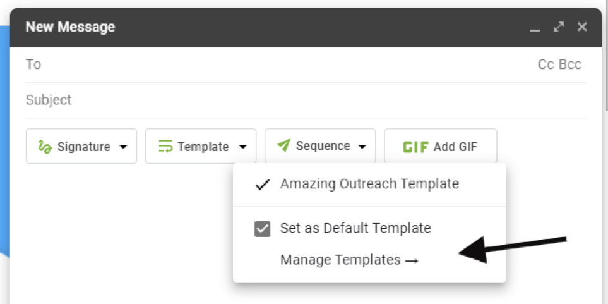The width and height of the screenshot is (608, 304).
Task: Uncheck the Set as Default Template checkbox
Action: (x=263, y=229)
